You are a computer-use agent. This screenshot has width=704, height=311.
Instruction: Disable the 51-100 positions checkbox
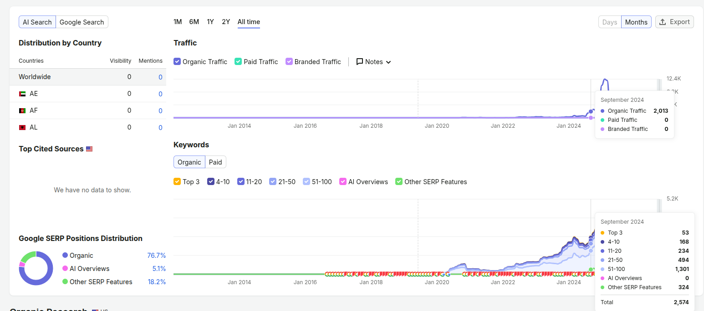point(306,181)
